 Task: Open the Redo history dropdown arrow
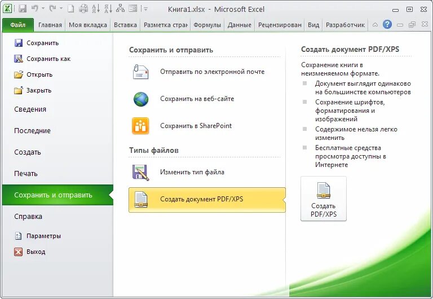coord(61,9)
